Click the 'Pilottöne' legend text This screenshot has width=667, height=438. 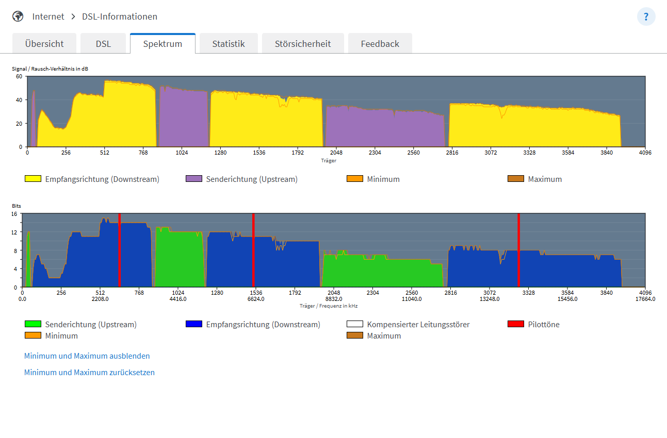(x=544, y=324)
